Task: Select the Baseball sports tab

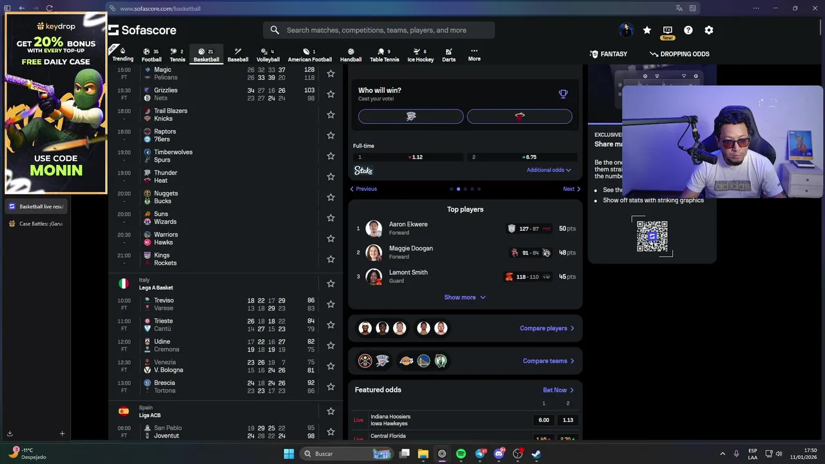Action: pos(238,55)
